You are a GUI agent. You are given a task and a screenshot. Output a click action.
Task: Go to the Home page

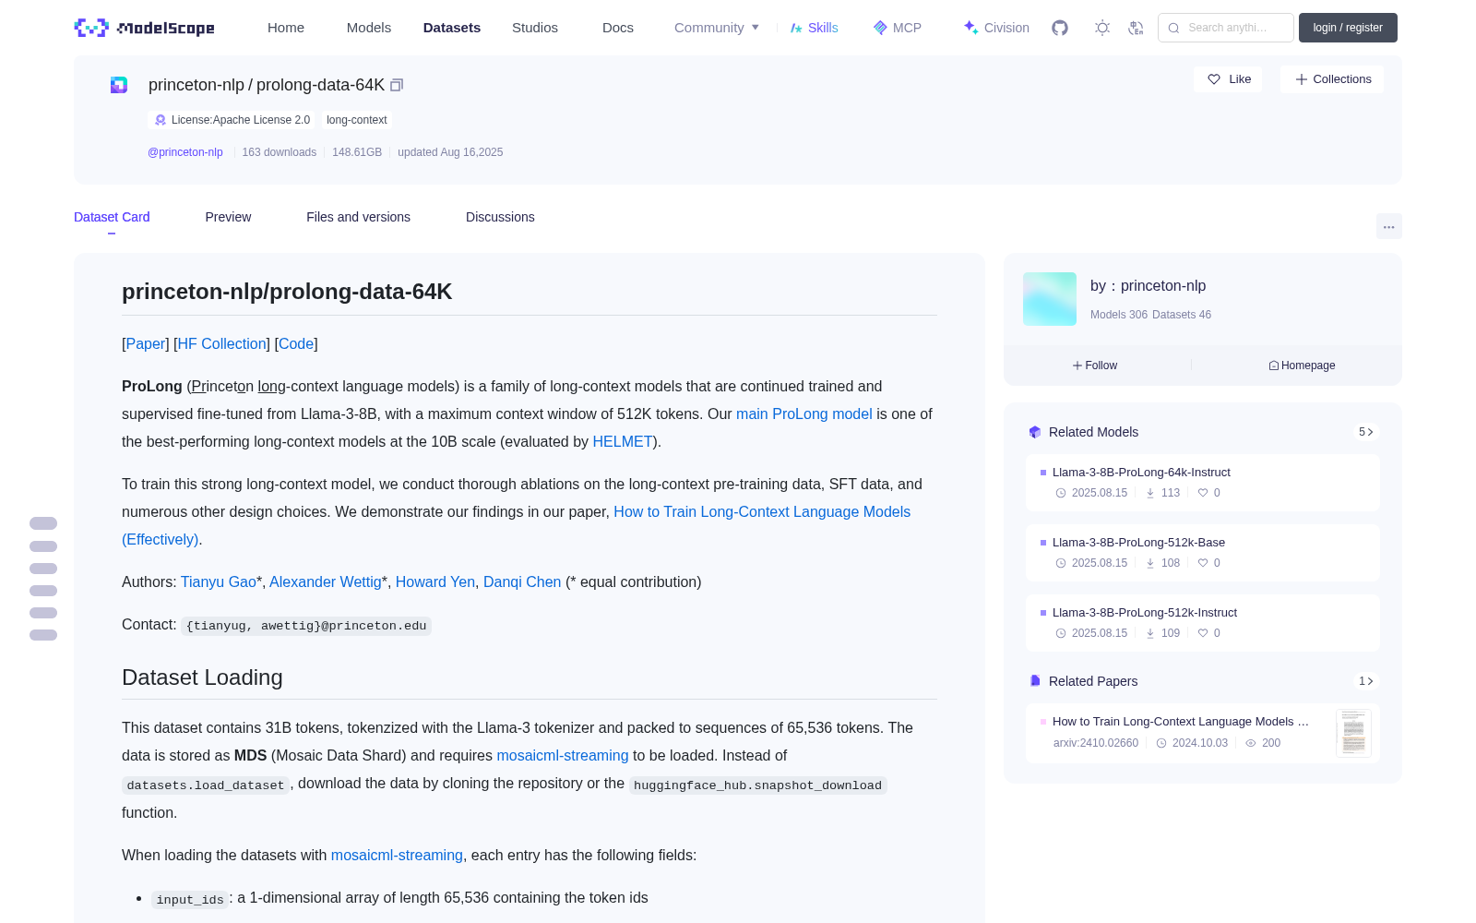(286, 28)
